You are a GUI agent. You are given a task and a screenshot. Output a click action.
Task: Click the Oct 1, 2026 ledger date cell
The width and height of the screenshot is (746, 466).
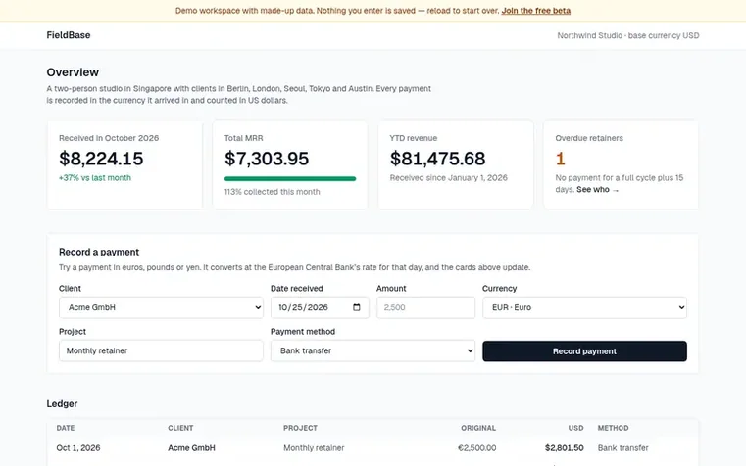78,448
